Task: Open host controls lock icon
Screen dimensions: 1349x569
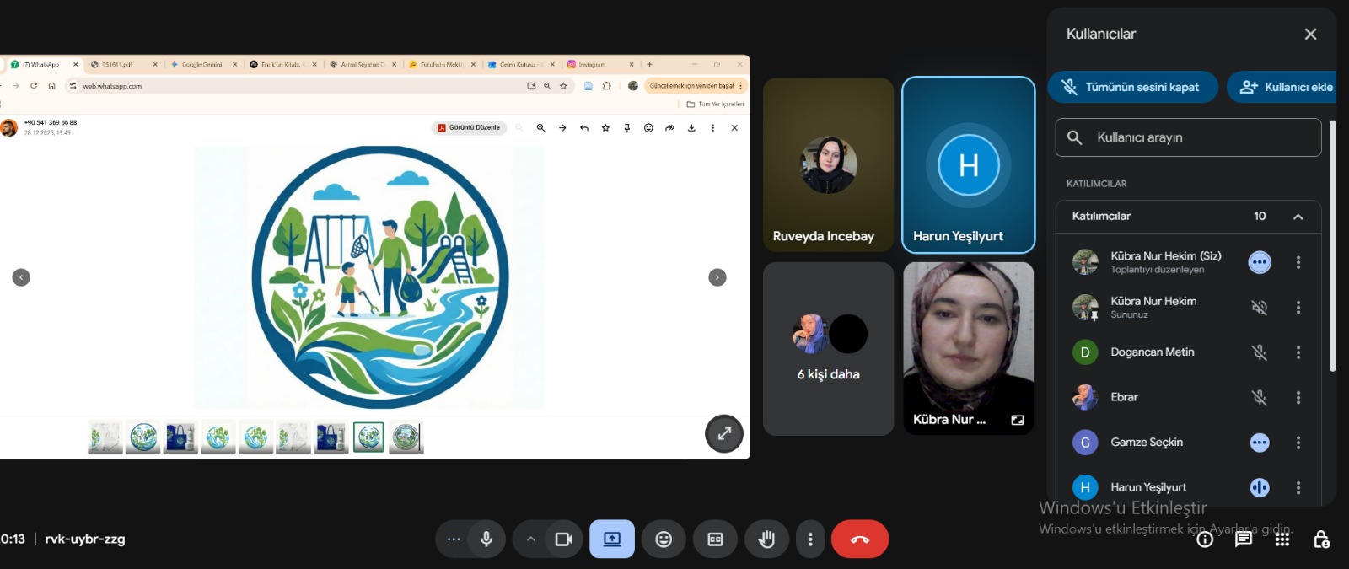Action: coord(1321,539)
